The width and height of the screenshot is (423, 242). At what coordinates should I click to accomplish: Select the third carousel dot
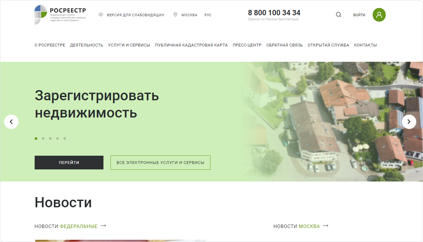point(50,139)
